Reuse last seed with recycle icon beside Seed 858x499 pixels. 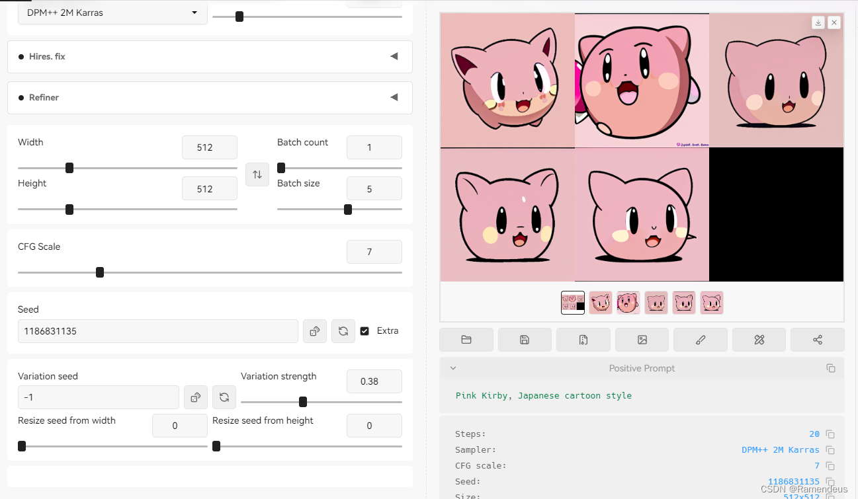pos(343,331)
